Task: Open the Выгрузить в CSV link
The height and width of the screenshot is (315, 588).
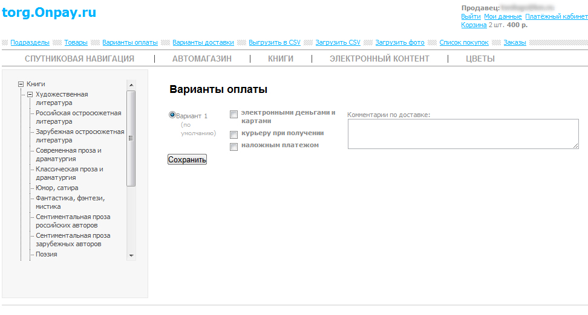Action: [274, 43]
